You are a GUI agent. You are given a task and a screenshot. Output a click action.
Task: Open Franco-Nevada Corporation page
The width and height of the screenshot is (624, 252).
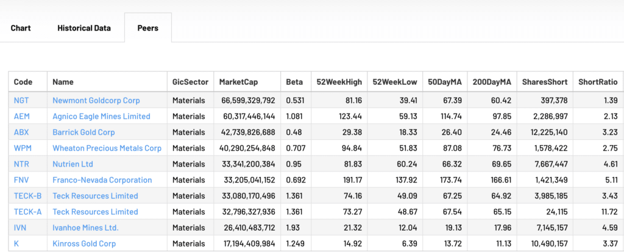(x=102, y=180)
